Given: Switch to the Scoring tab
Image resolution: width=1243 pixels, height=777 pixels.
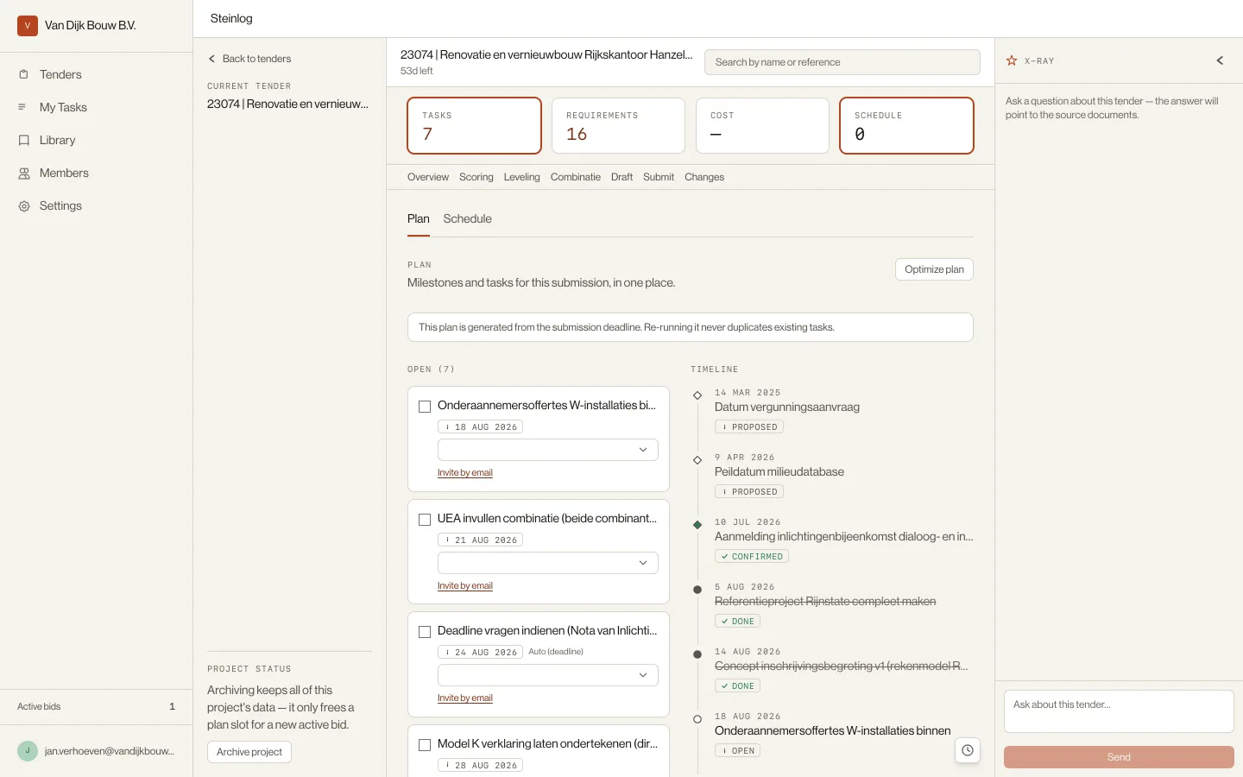Looking at the screenshot, I should click(476, 177).
